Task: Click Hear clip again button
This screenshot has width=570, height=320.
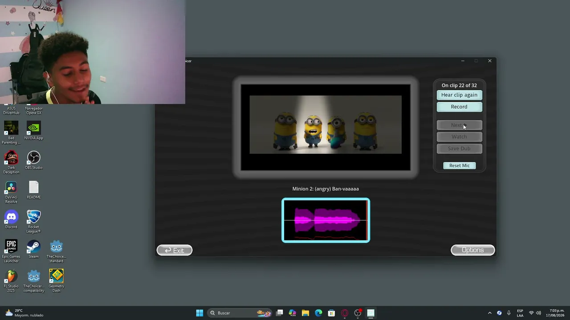Action: (x=459, y=95)
